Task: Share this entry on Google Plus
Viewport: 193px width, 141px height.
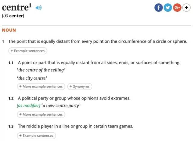Action: tap(177, 8)
